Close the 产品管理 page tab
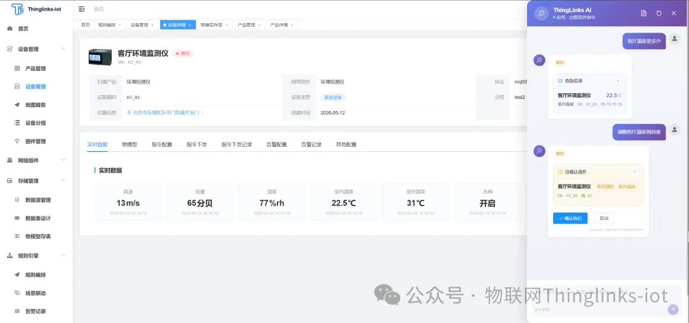 click(x=259, y=25)
